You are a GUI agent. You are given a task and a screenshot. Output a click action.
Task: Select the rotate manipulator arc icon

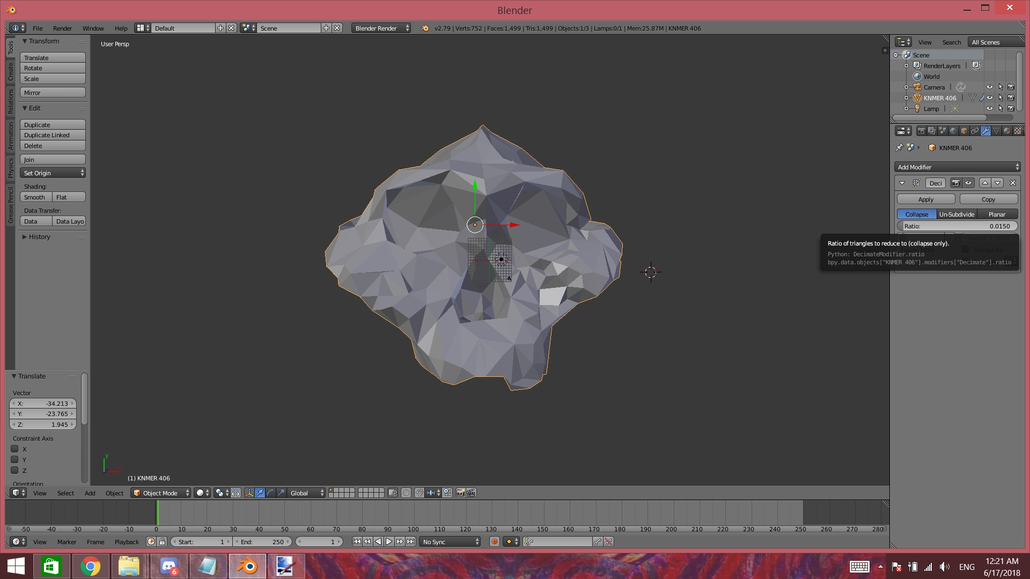[x=270, y=493]
